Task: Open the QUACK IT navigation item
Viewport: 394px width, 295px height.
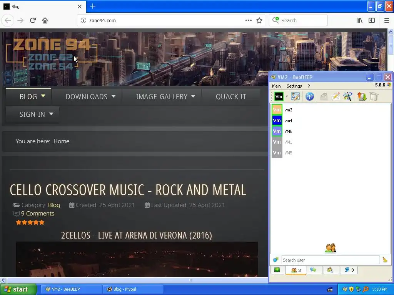Action: [x=231, y=96]
